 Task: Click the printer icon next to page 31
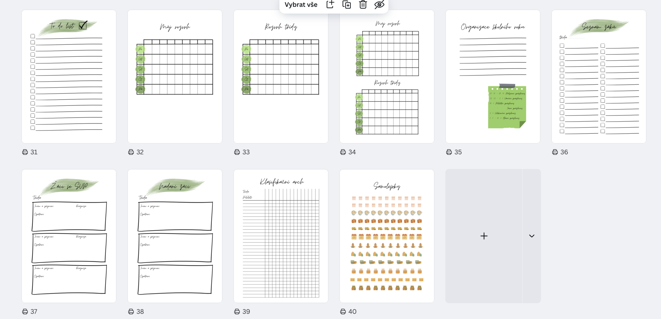[x=25, y=152]
